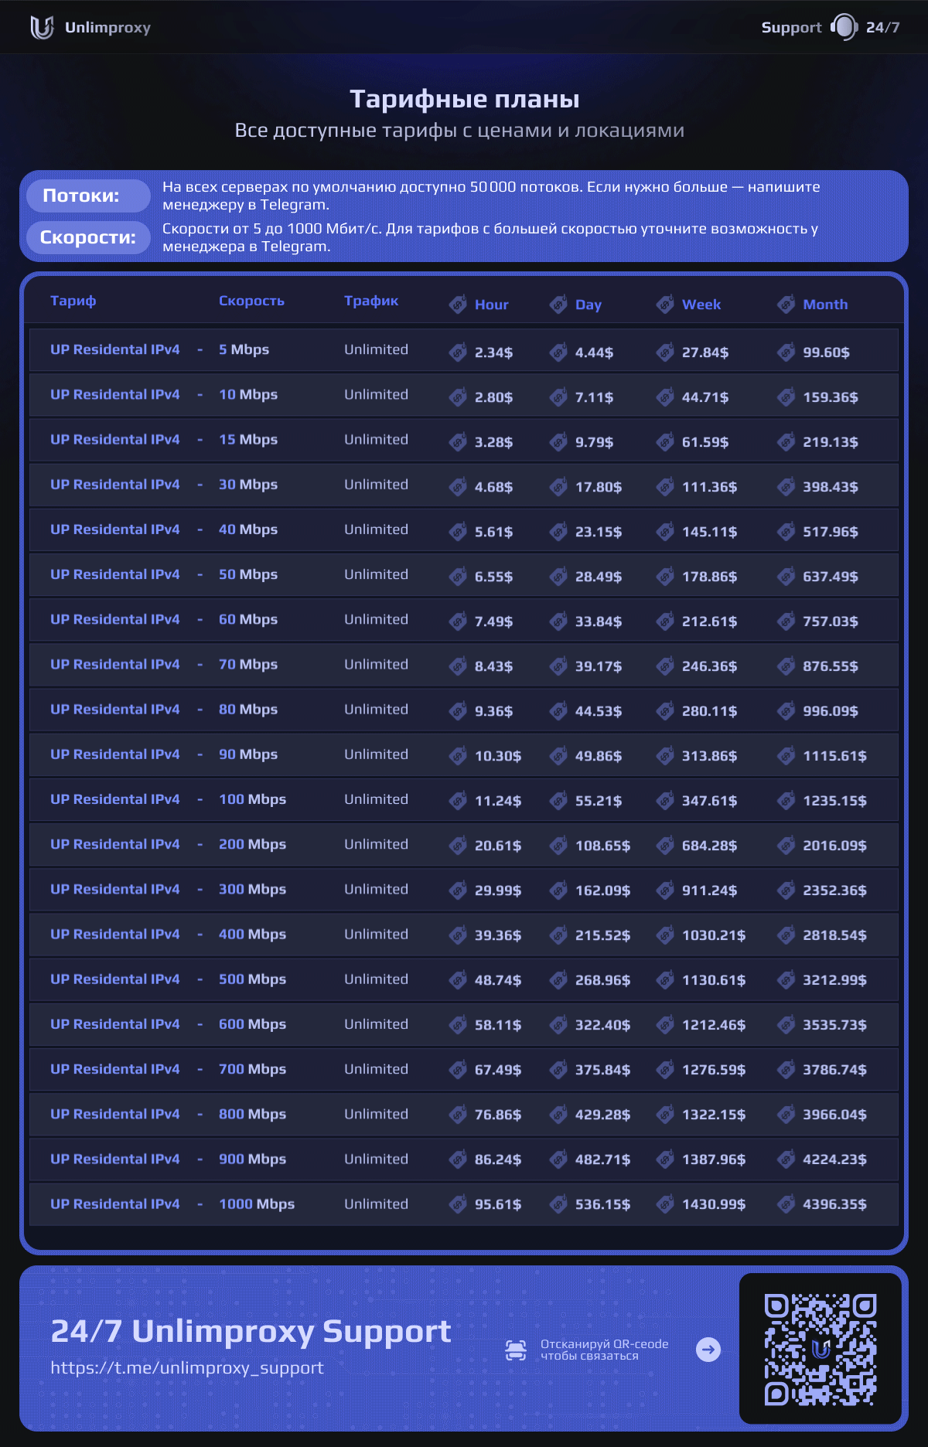Click the 100 Mbps speed cell
Viewport: 928px width, 1447px height.
coord(252,799)
